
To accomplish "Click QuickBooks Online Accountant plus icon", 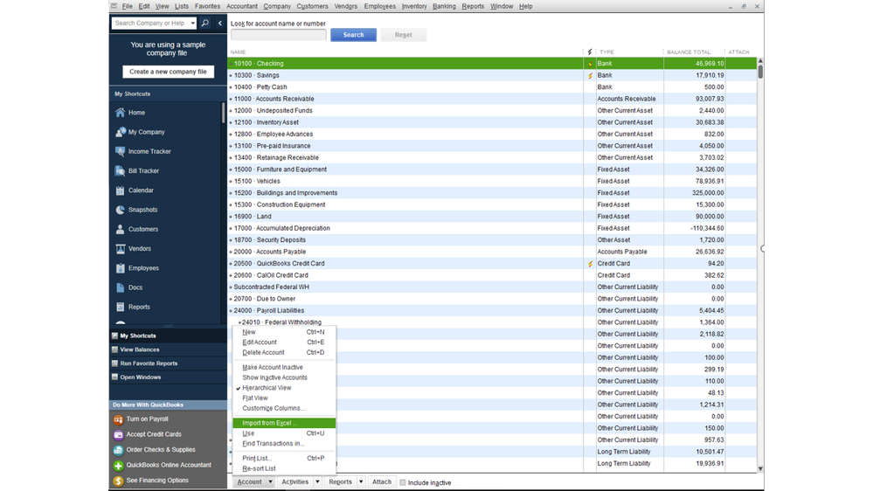I will coord(118,466).
